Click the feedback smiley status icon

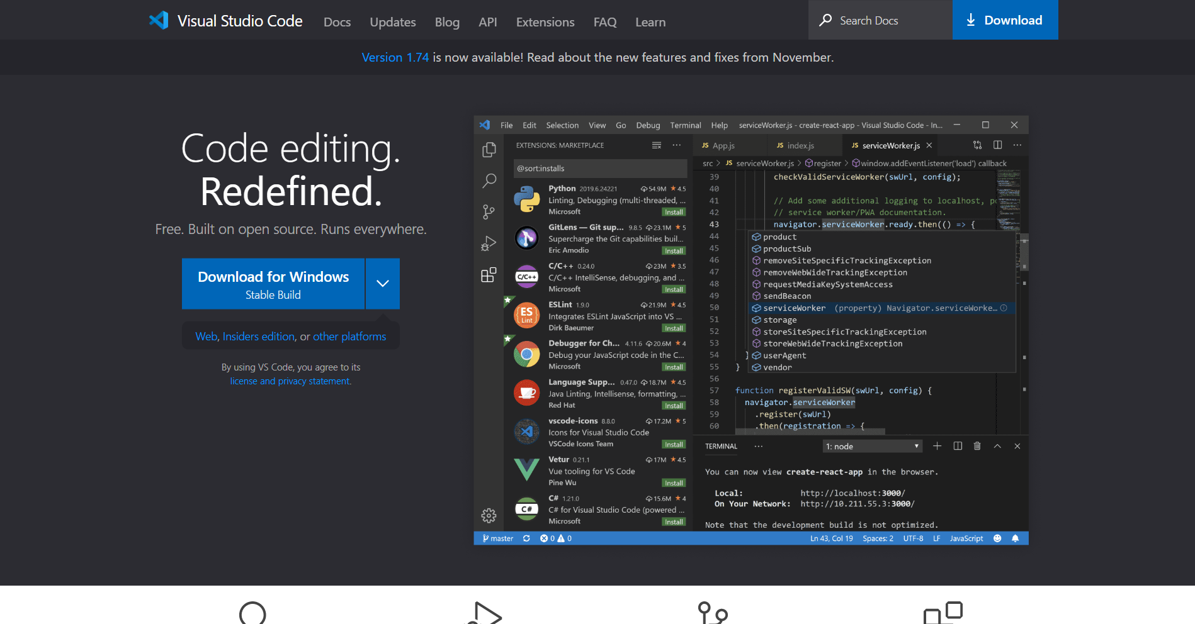(x=997, y=538)
